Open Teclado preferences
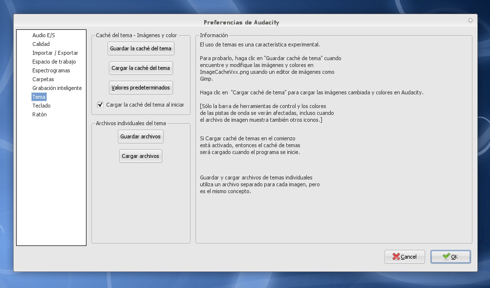The width and height of the screenshot is (490, 288). (42, 106)
